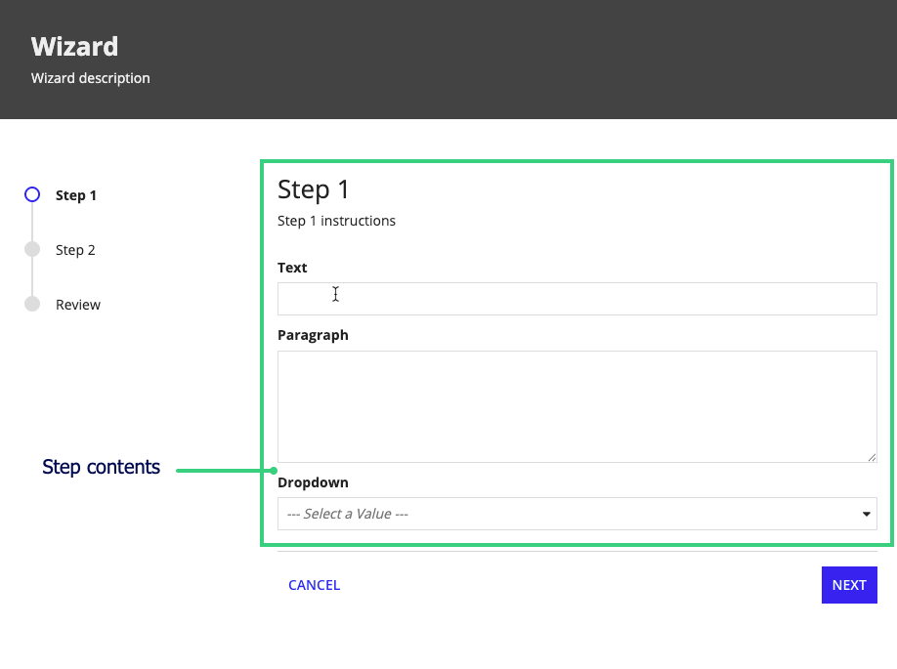Screen dimensions: 897x669
Task: Click the Wizard description text
Action: (91, 78)
